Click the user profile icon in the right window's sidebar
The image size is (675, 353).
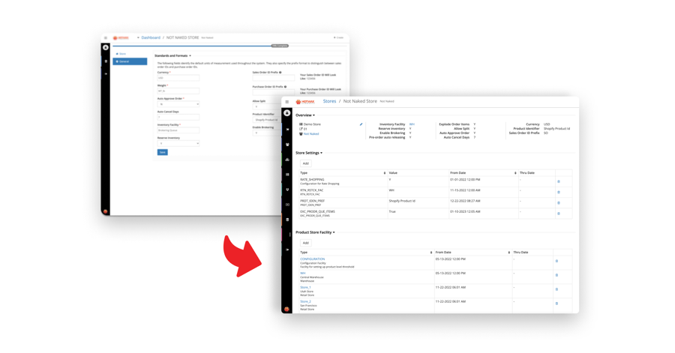point(287,113)
